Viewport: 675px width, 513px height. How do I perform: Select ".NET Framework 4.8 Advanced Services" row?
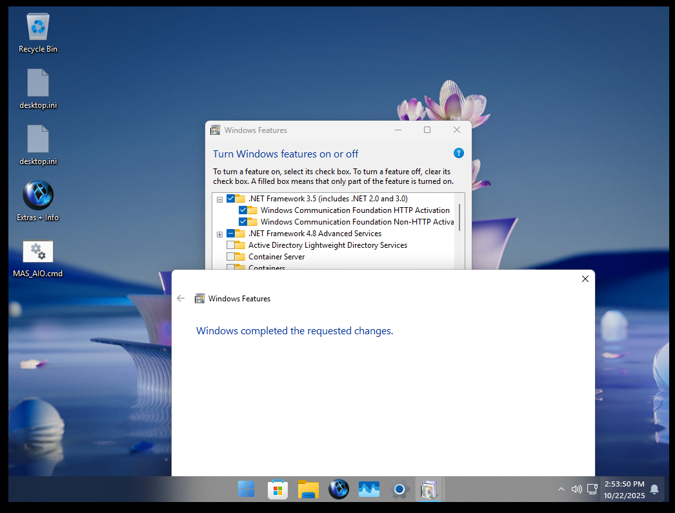tap(315, 233)
